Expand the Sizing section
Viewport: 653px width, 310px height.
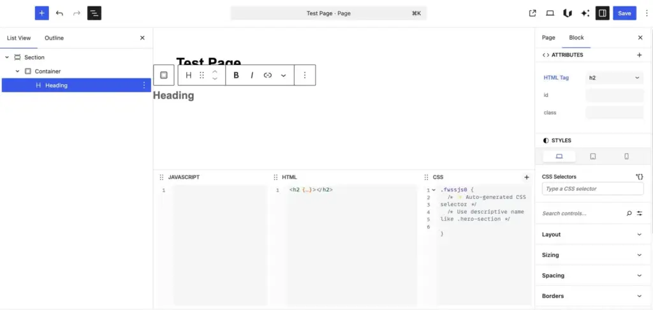[592, 255]
